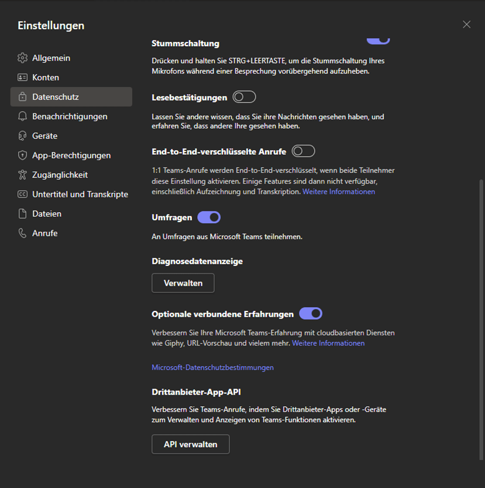Select the Datenschutz settings category
The height and width of the screenshot is (488, 485).
pos(71,97)
